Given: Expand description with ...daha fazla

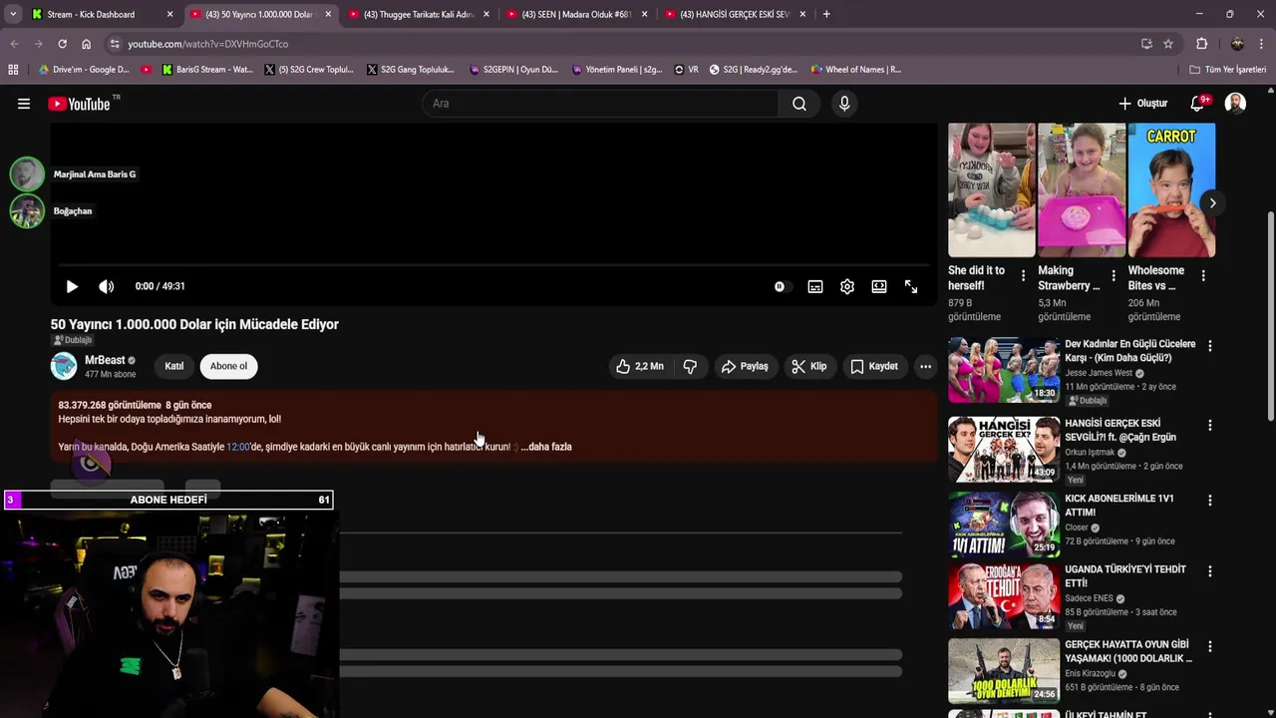Looking at the screenshot, I should point(546,447).
